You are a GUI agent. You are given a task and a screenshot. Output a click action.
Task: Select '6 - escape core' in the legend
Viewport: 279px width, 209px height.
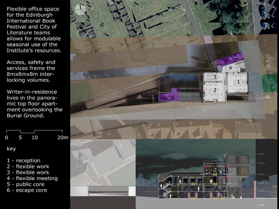click(x=27, y=190)
